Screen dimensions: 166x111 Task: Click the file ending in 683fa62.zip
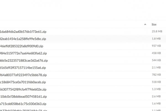23,53
